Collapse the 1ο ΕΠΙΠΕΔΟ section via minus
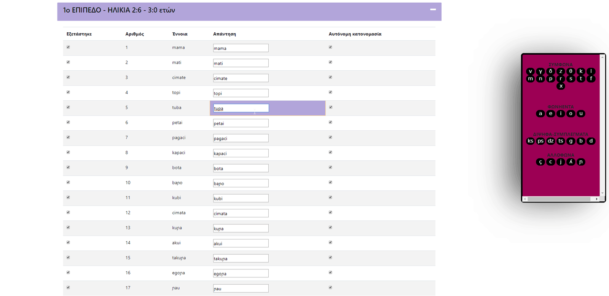609x296 pixels. [433, 9]
